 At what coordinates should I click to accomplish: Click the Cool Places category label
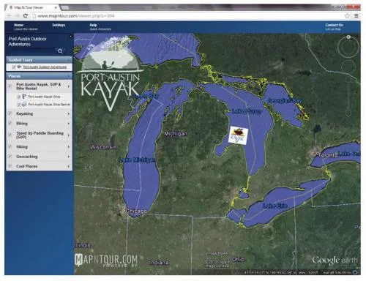click(x=27, y=166)
